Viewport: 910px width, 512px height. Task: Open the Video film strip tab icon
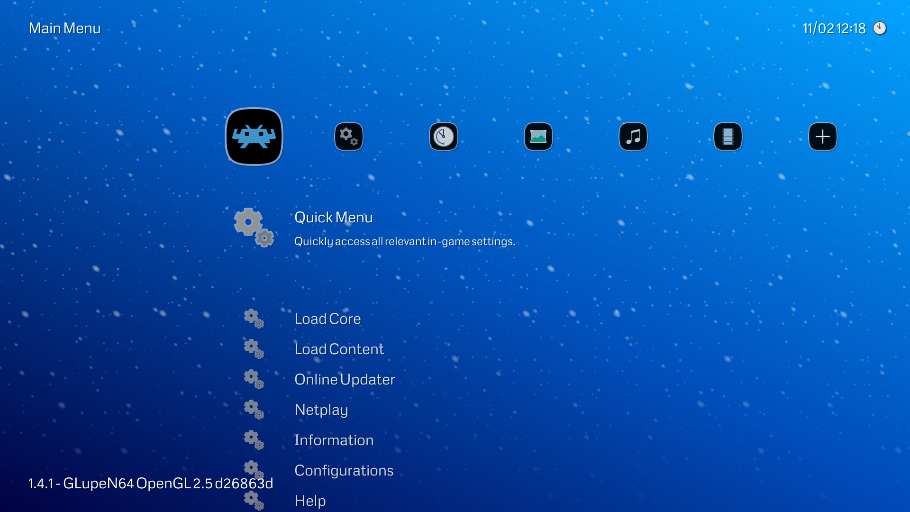728,137
